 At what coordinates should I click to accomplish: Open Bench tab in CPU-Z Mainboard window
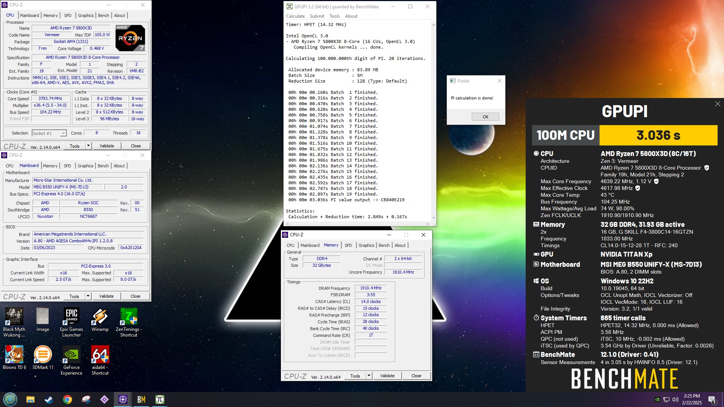point(103,166)
